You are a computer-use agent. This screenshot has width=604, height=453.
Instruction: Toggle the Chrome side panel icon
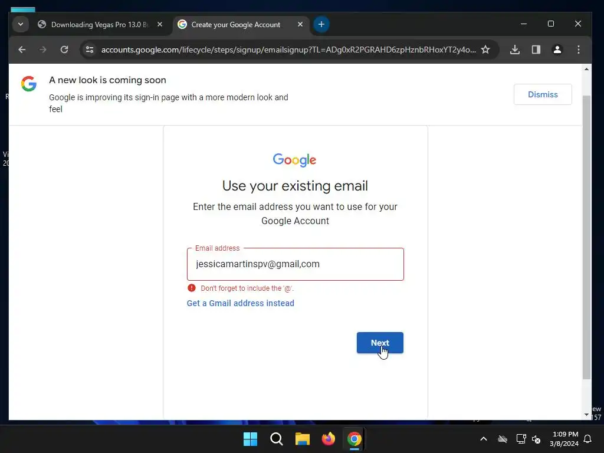[x=536, y=50]
